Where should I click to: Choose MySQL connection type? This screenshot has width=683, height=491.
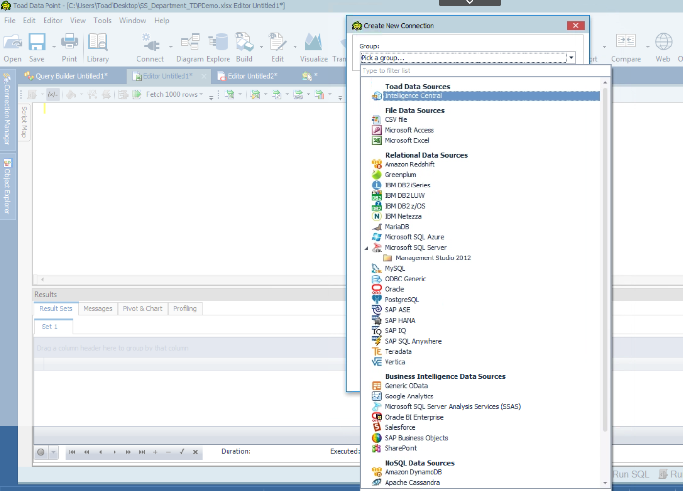tap(394, 268)
